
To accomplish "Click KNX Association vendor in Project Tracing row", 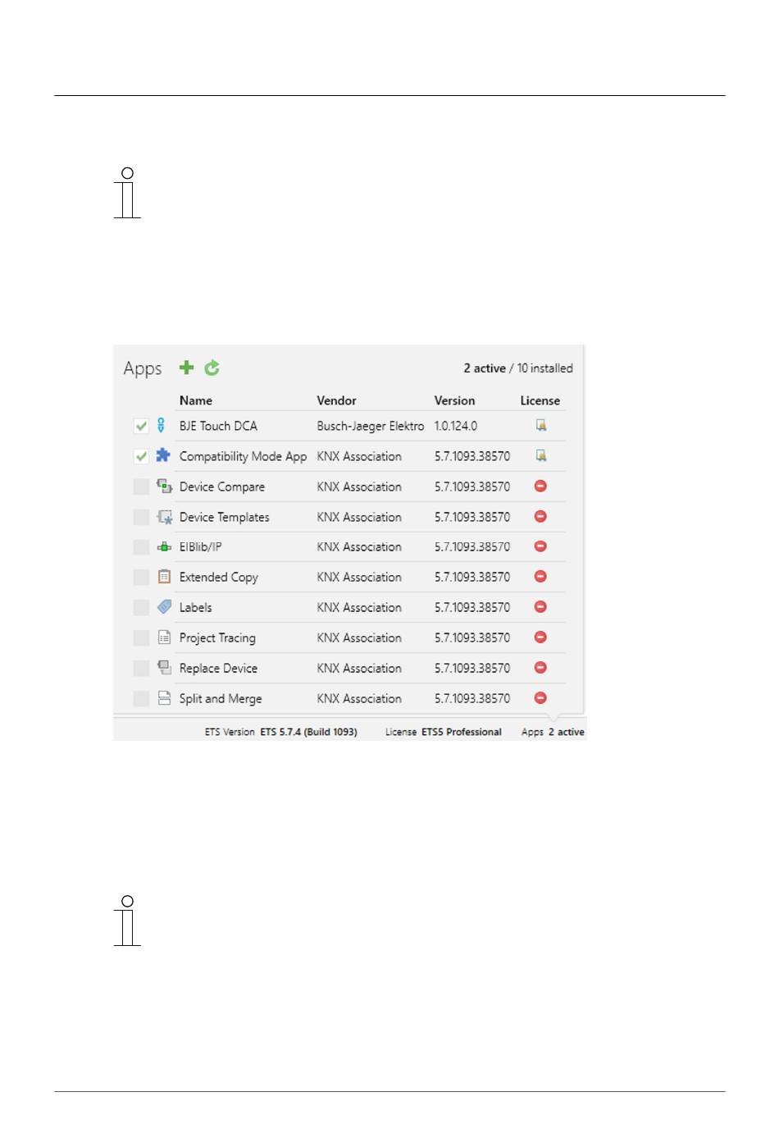I will (x=360, y=637).
